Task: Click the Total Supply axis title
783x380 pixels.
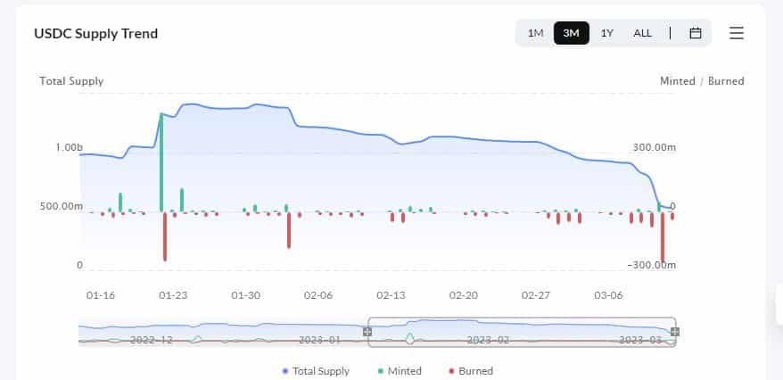Action: pyautogui.click(x=71, y=81)
